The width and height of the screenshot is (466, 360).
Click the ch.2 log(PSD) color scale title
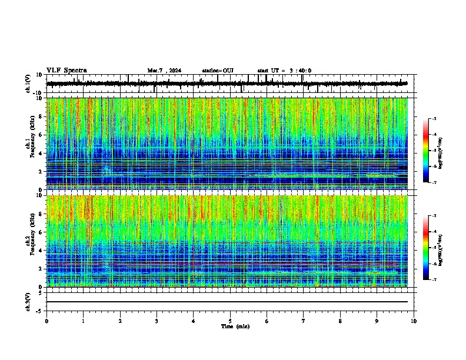coord(441,250)
